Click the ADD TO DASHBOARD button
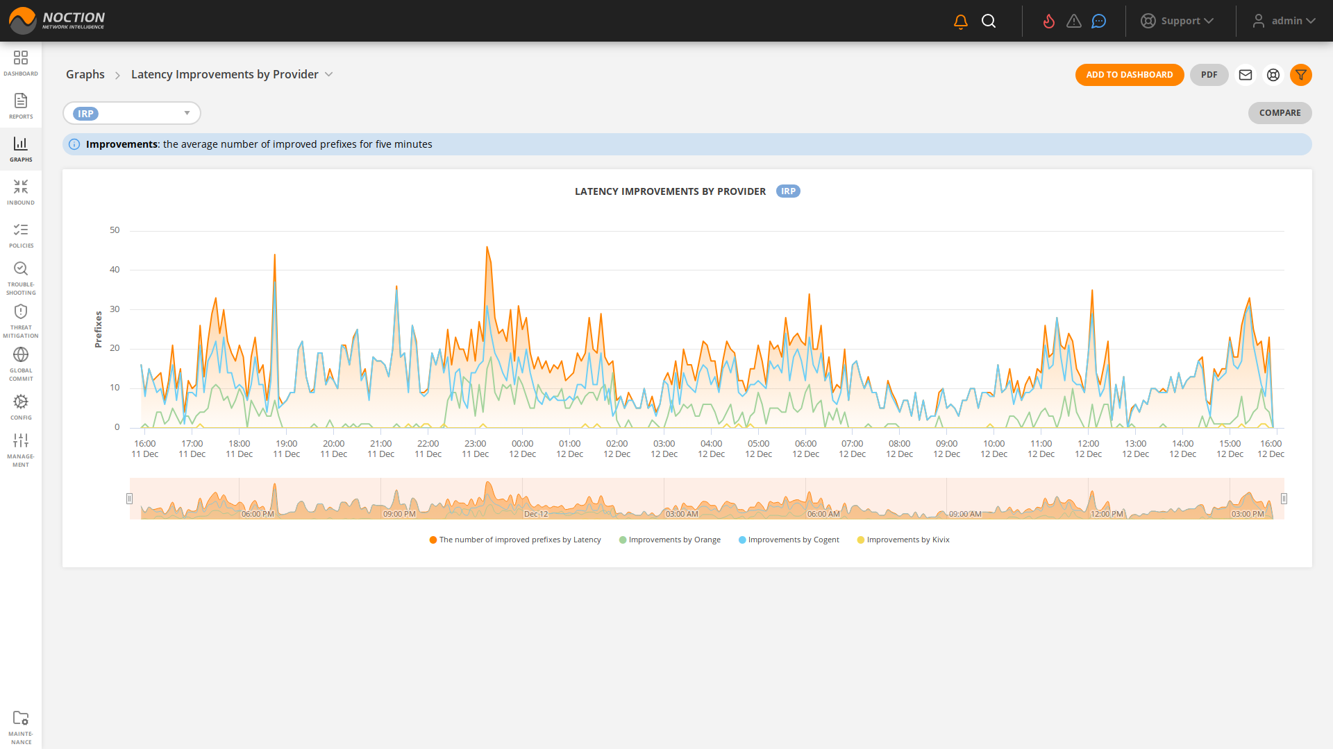Viewport: 1333px width, 749px height. tap(1130, 74)
